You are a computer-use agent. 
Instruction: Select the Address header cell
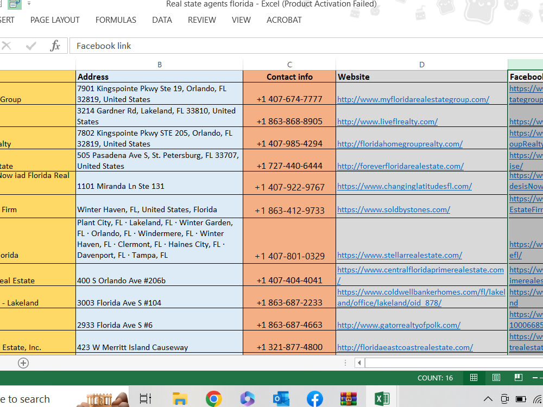(159, 77)
